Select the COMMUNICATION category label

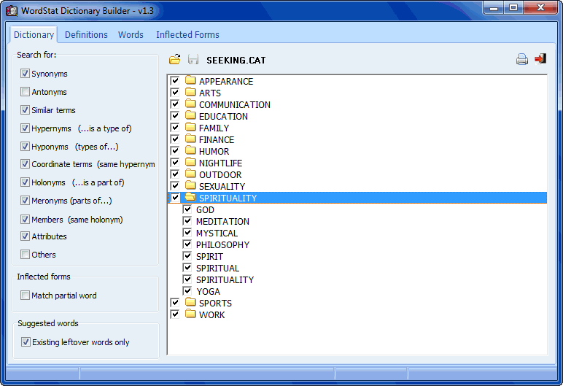[235, 105]
